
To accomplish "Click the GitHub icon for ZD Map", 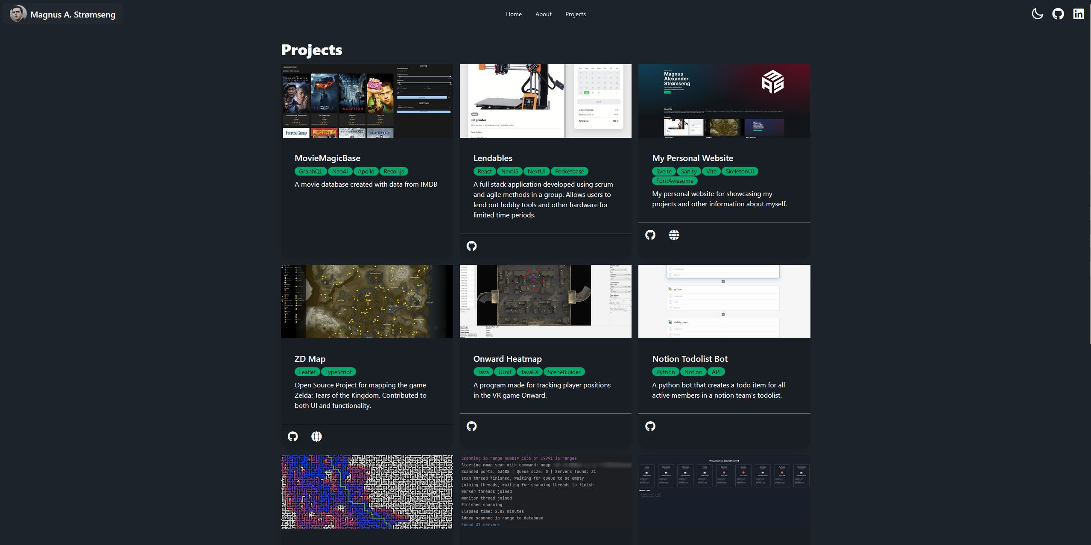I will [293, 437].
